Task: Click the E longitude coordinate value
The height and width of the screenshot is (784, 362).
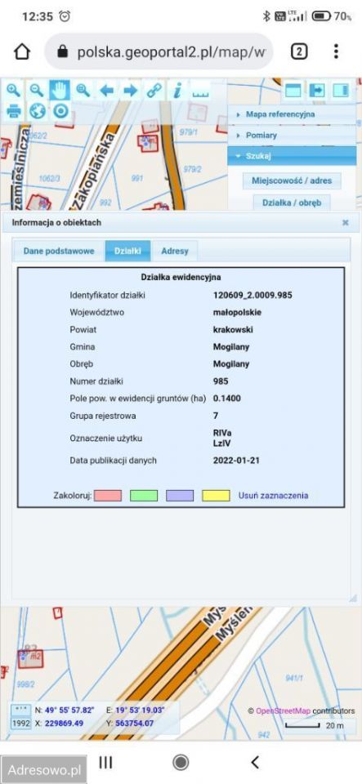Action: (141, 710)
